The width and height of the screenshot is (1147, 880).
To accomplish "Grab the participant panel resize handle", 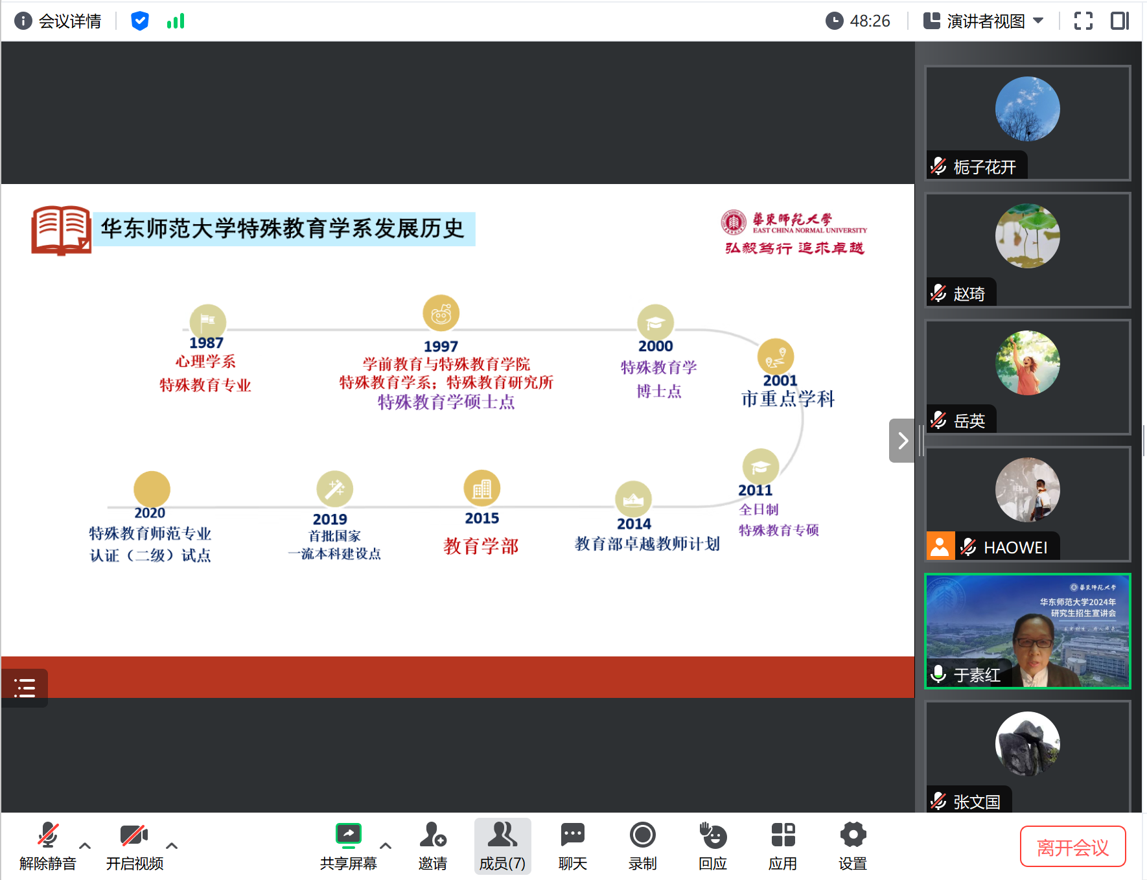I will pos(921,441).
